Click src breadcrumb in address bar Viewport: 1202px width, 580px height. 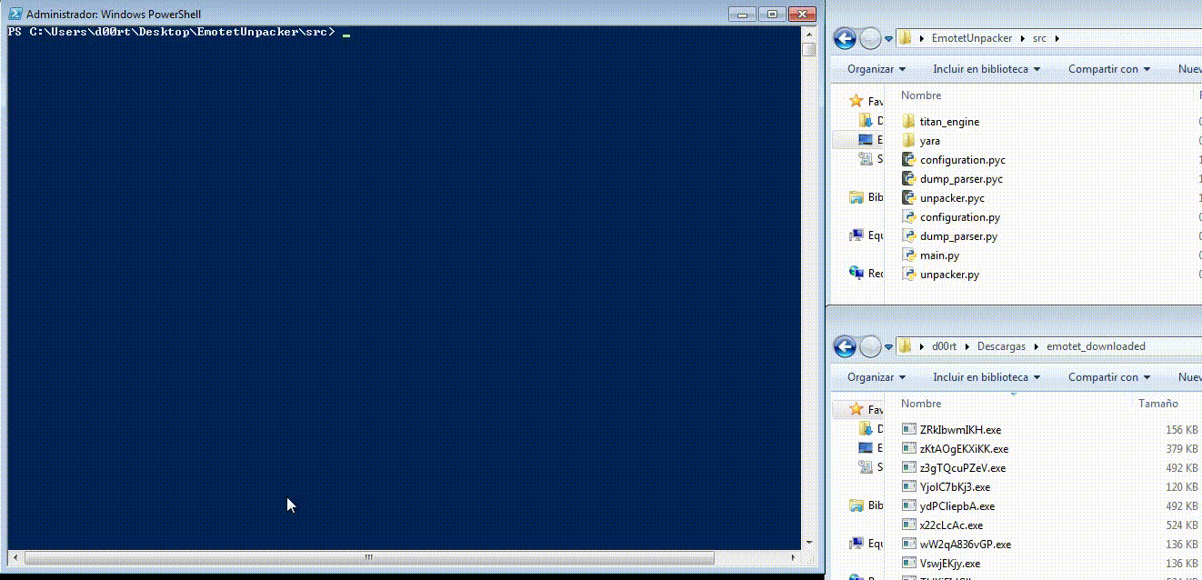(x=1041, y=38)
